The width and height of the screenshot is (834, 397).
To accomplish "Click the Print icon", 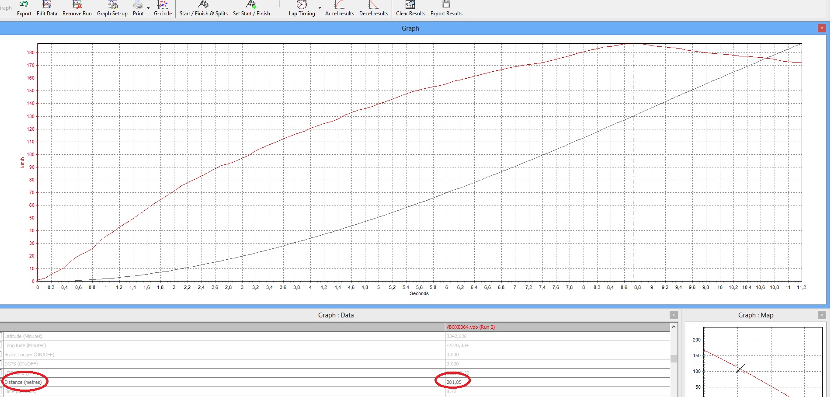I will coord(138,5).
